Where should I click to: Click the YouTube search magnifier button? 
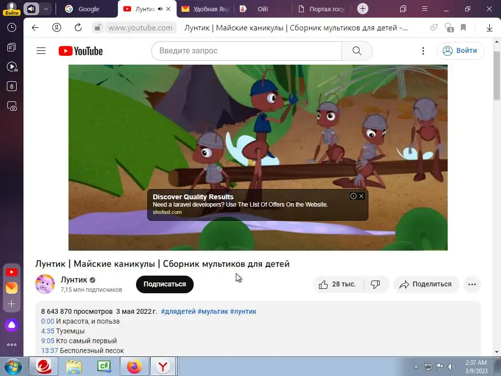click(357, 51)
